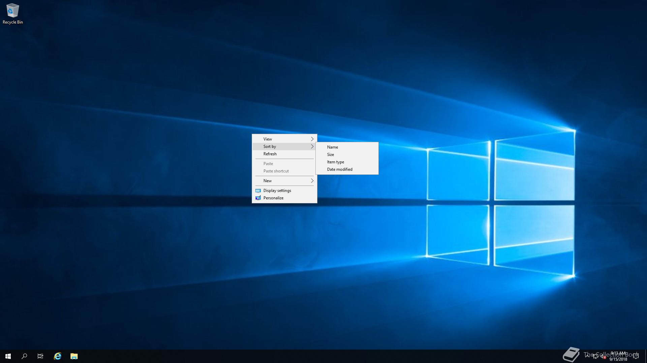This screenshot has width=647, height=363.
Task: Click Refresh in the context menu
Action: (270, 154)
